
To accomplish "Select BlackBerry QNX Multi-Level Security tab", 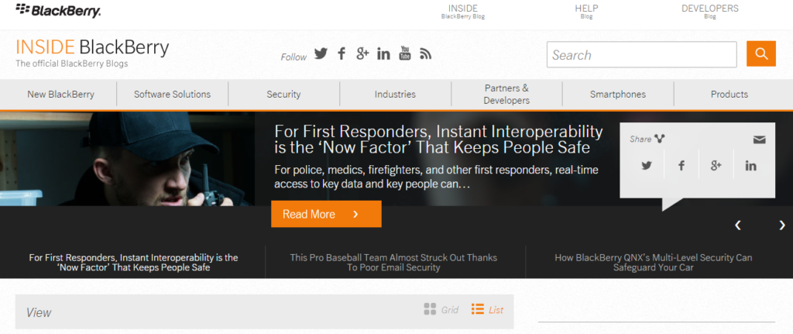I will click(654, 262).
